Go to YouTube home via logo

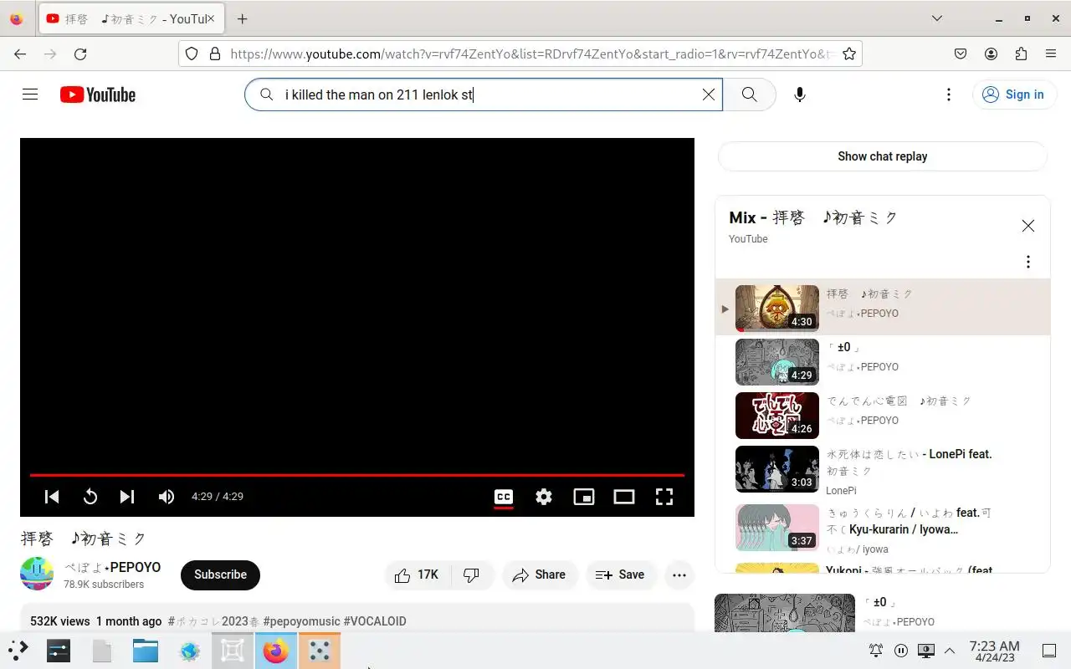tap(98, 94)
